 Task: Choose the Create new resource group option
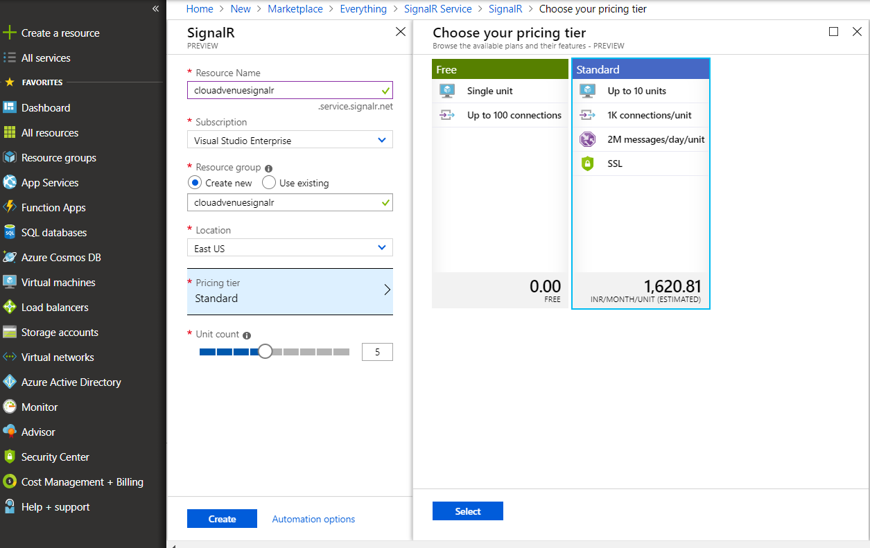click(x=195, y=182)
